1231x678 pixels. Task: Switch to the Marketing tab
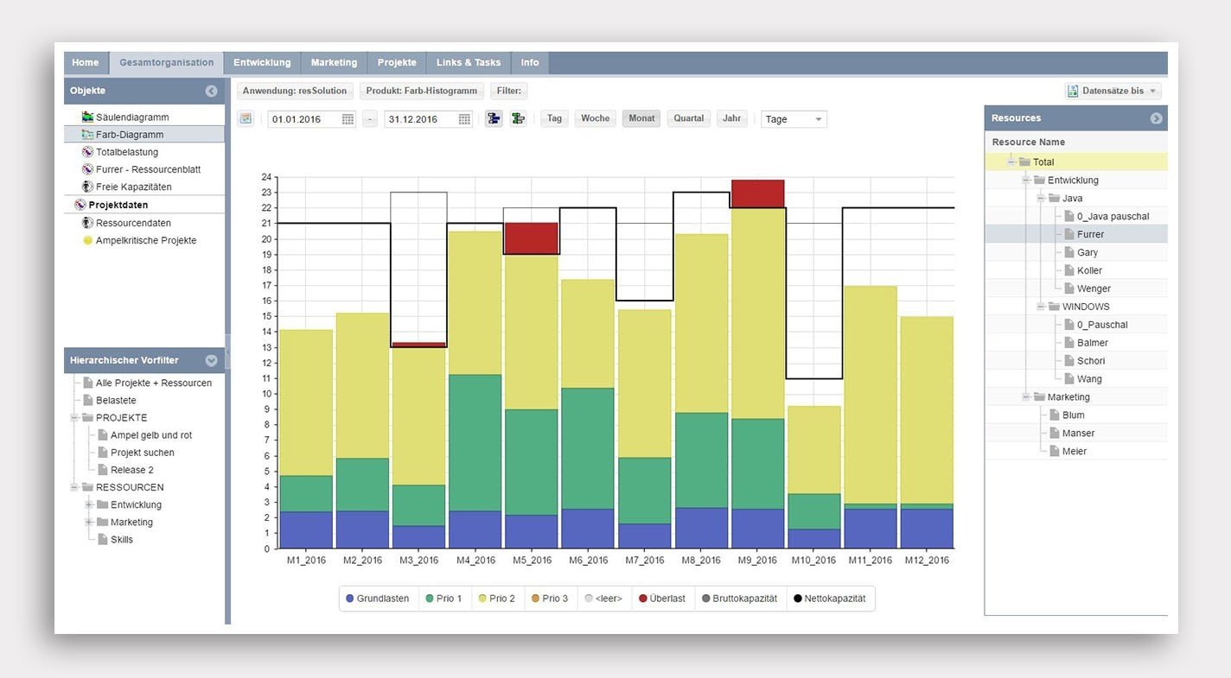[334, 62]
